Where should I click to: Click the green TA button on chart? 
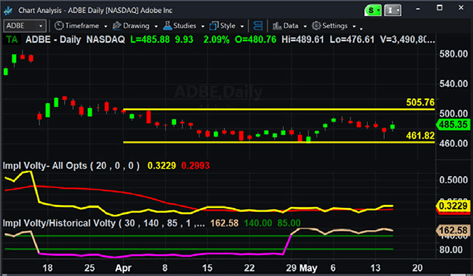[12, 40]
